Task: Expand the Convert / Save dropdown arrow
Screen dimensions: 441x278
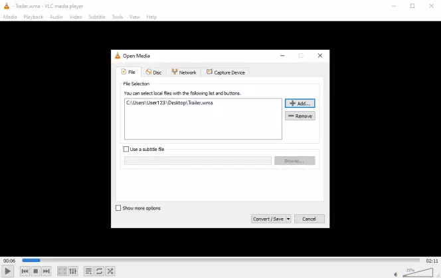Action: point(288,219)
